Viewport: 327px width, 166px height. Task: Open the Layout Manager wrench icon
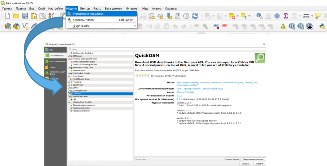tap(43, 16)
